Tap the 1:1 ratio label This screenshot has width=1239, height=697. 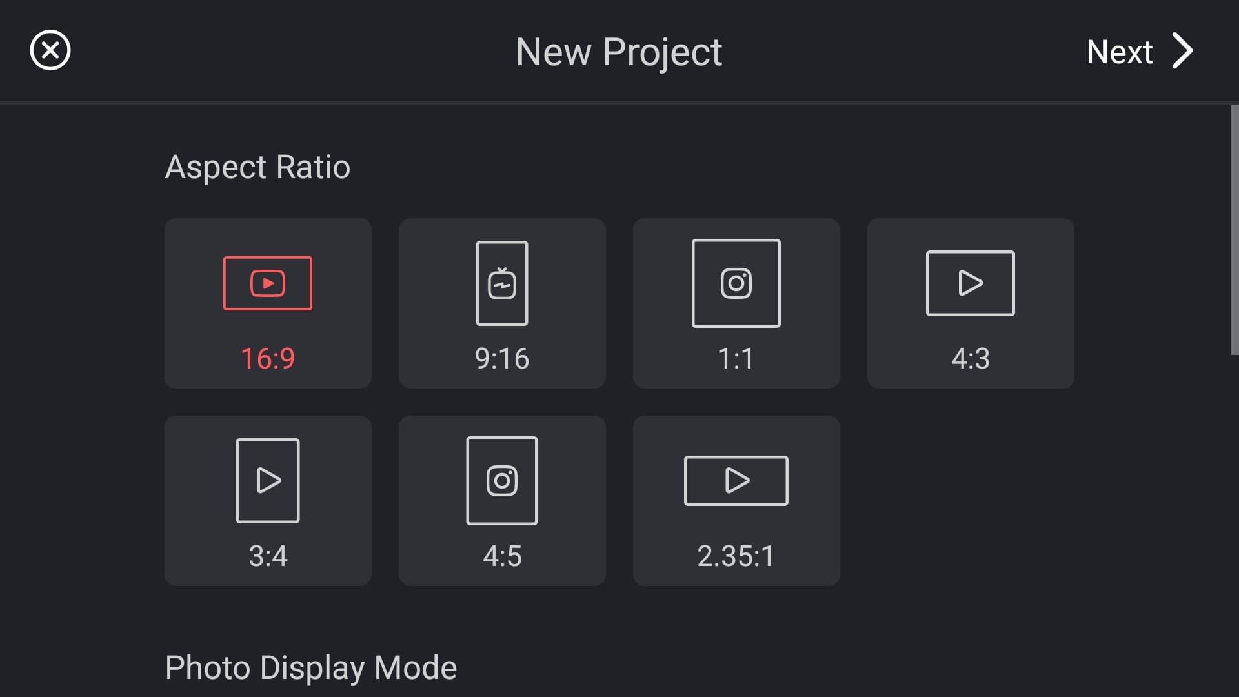[x=736, y=359]
